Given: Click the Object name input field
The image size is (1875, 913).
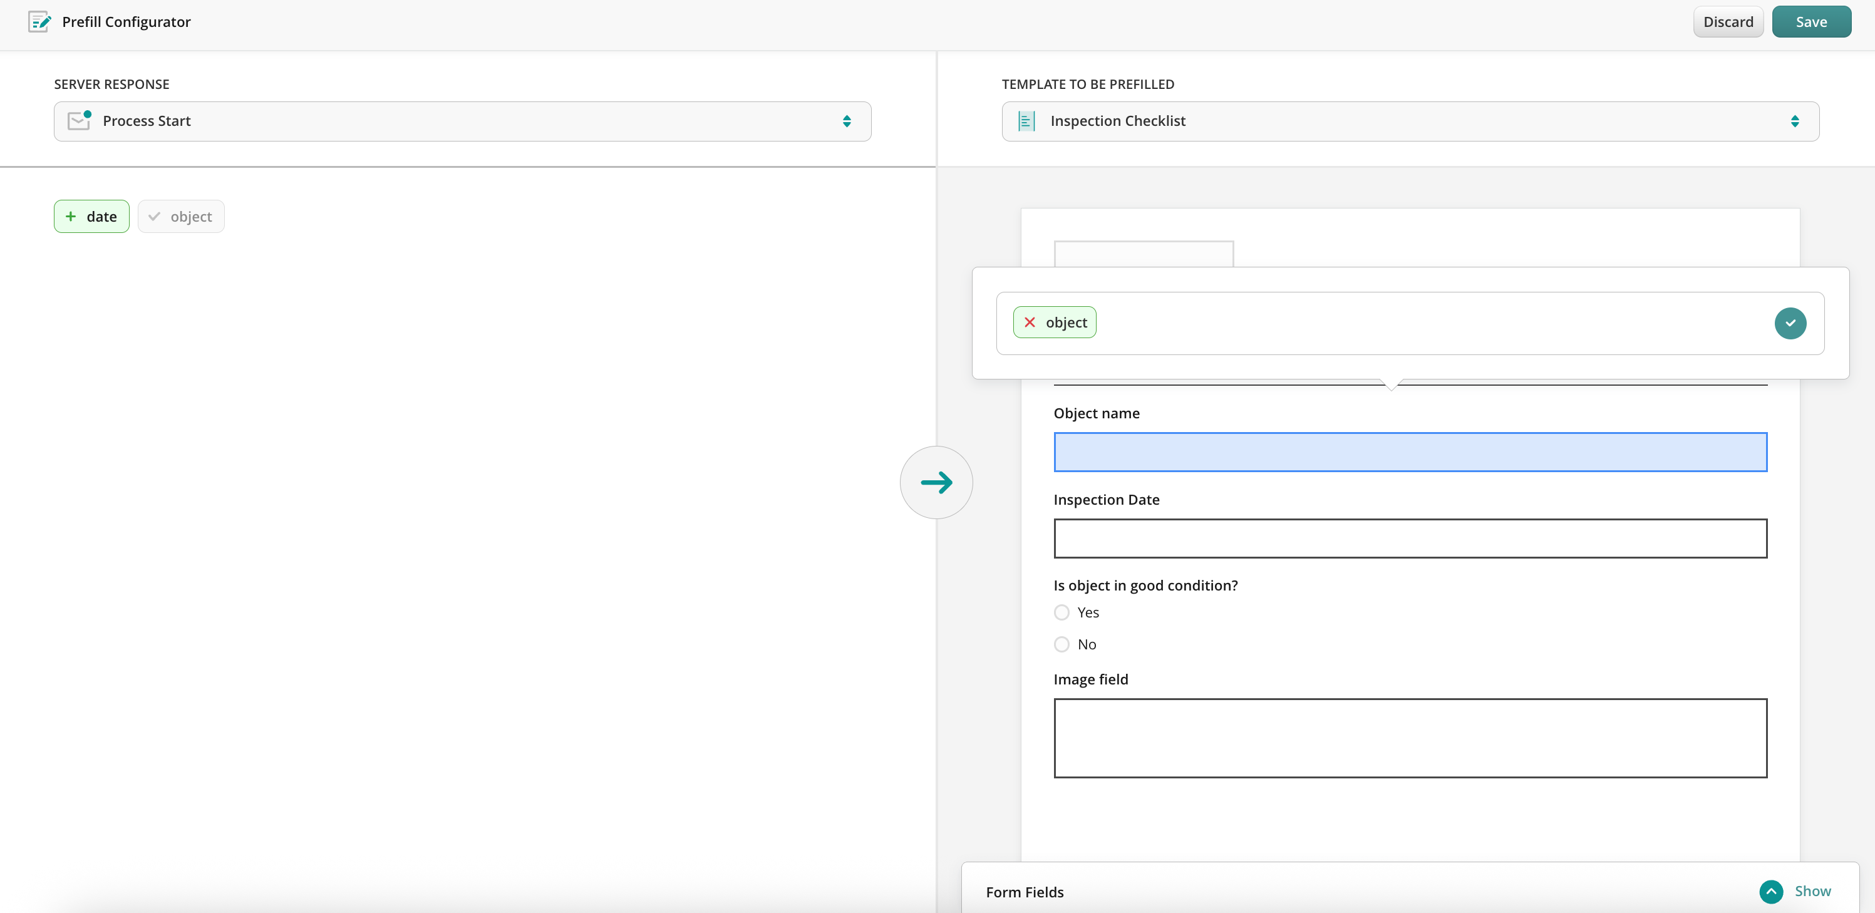Looking at the screenshot, I should click(x=1410, y=452).
